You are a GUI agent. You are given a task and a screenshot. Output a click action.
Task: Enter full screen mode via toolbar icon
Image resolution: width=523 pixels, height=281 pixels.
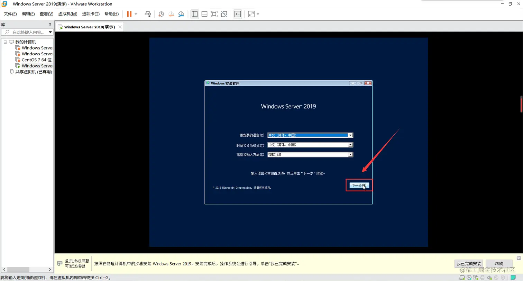coord(214,14)
